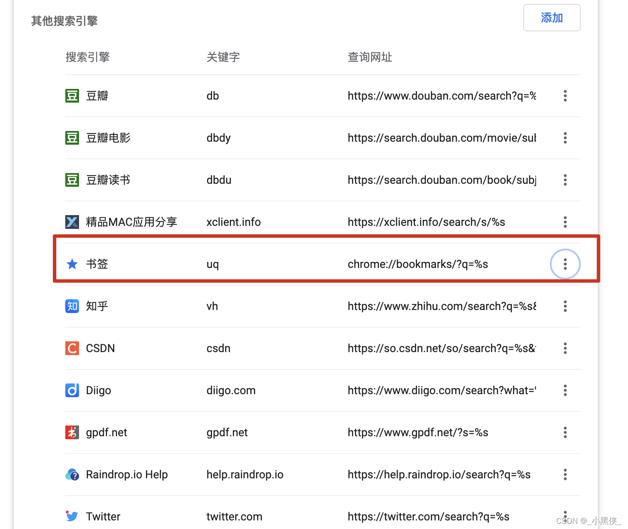Screen dimensions: 628x529
Task: Click the search.douban.com/movie query URL
Action: point(442,138)
